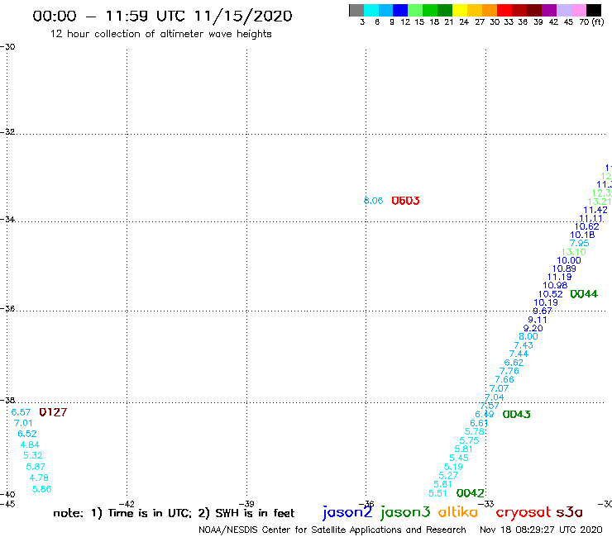Click the 10.52 wave height beside 0044
Image resolution: width=612 pixels, height=537 pixels.
click(x=550, y=294)
